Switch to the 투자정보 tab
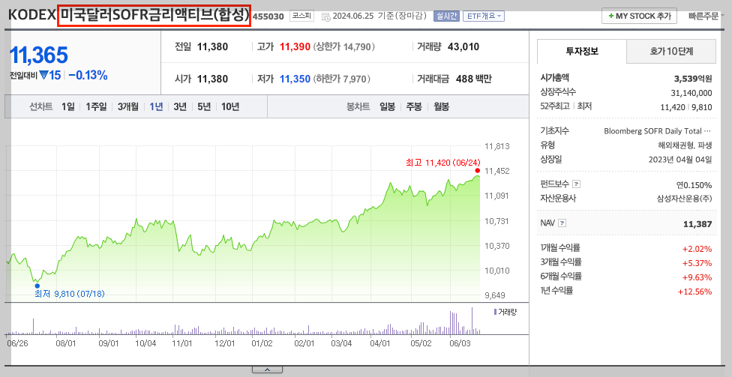The width and height of the screenshot is (732, 377). point(582,51)
